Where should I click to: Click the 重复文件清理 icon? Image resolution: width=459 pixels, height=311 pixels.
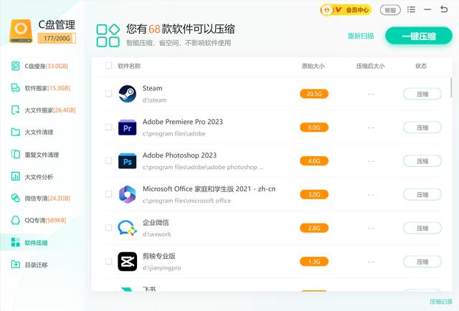pyautogui.click(x=15, y=154)
